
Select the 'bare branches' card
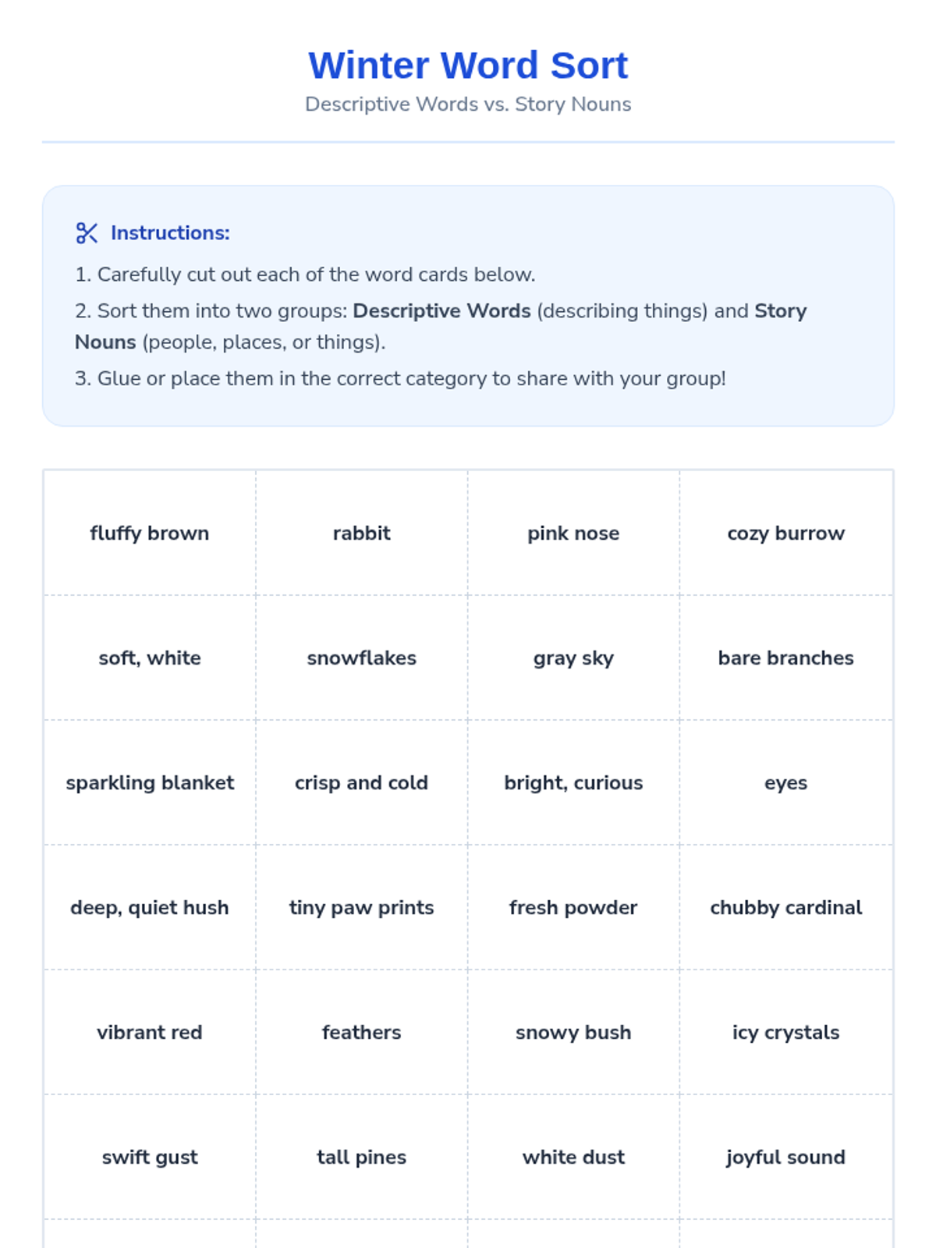[786, 658]
